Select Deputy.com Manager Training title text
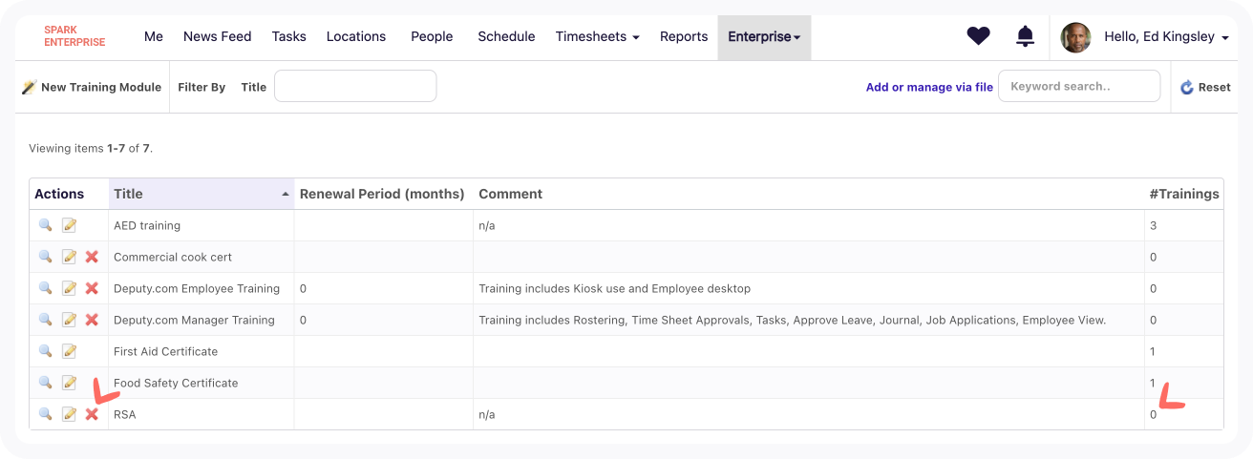This screenshot has width=1253, height=459. pos(194,320)
